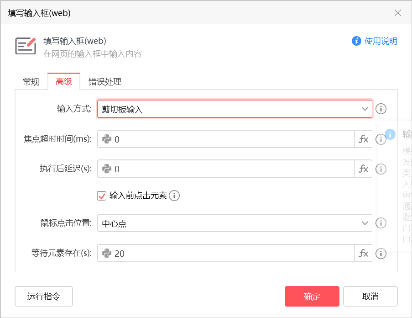Click the 等待元素存在 input field
412x318 pixels.
233,254
